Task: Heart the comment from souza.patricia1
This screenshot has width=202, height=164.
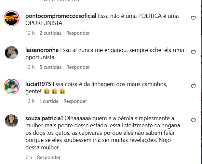Action: 193,120
